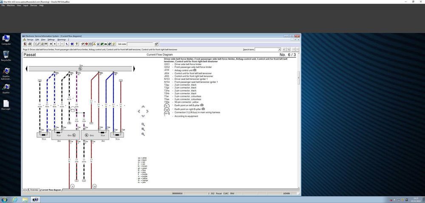Click the bottom magnifier zoom icon
425x203 pixels.
143,134
